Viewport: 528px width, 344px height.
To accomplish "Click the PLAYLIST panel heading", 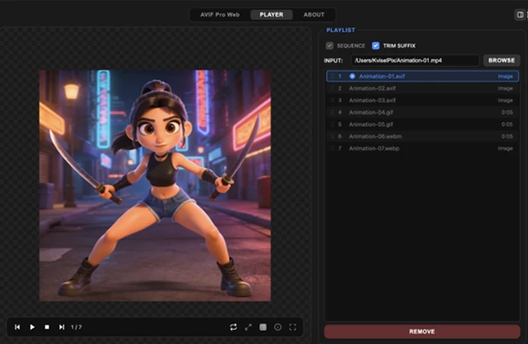I will tap(341, 30).
